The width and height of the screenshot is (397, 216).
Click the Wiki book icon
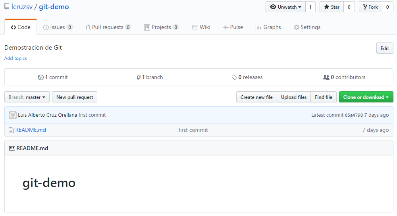[x=195, y=27]
